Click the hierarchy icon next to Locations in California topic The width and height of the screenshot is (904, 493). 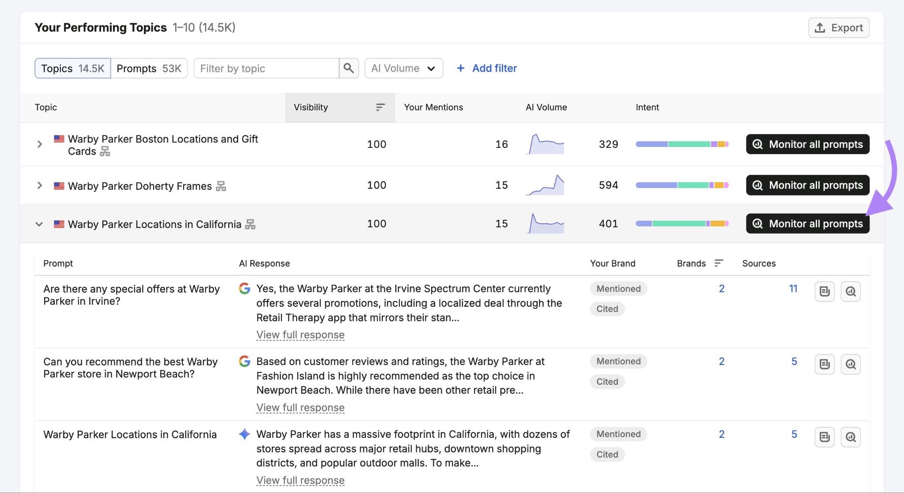[250, 224]
